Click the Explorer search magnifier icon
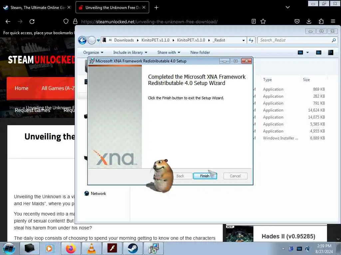Viewport: 341px width, 255px height. pyautogui.click(x=334, y=40)
